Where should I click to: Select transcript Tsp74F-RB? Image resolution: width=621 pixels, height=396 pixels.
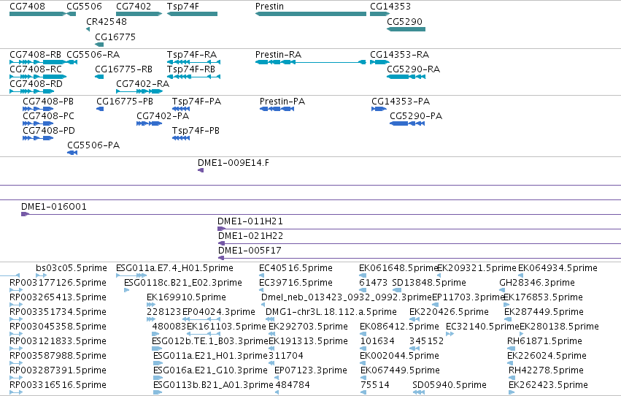(x=193, y=77)
